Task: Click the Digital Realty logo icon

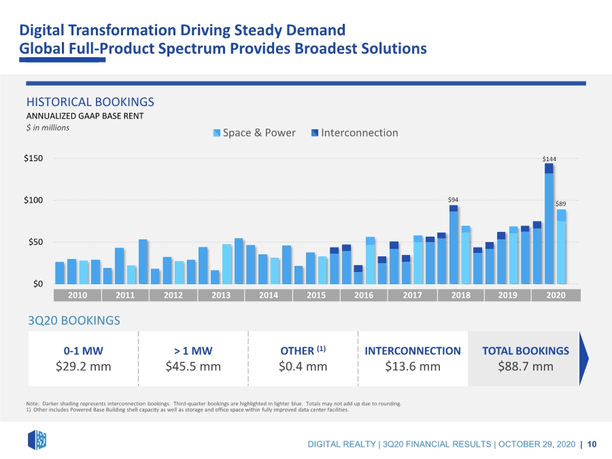Action: tap(37, 440)
